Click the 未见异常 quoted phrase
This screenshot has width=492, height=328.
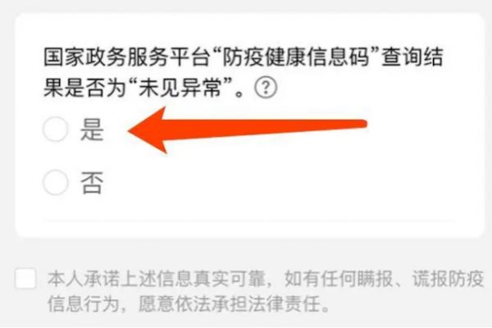[x=180, y=88]
